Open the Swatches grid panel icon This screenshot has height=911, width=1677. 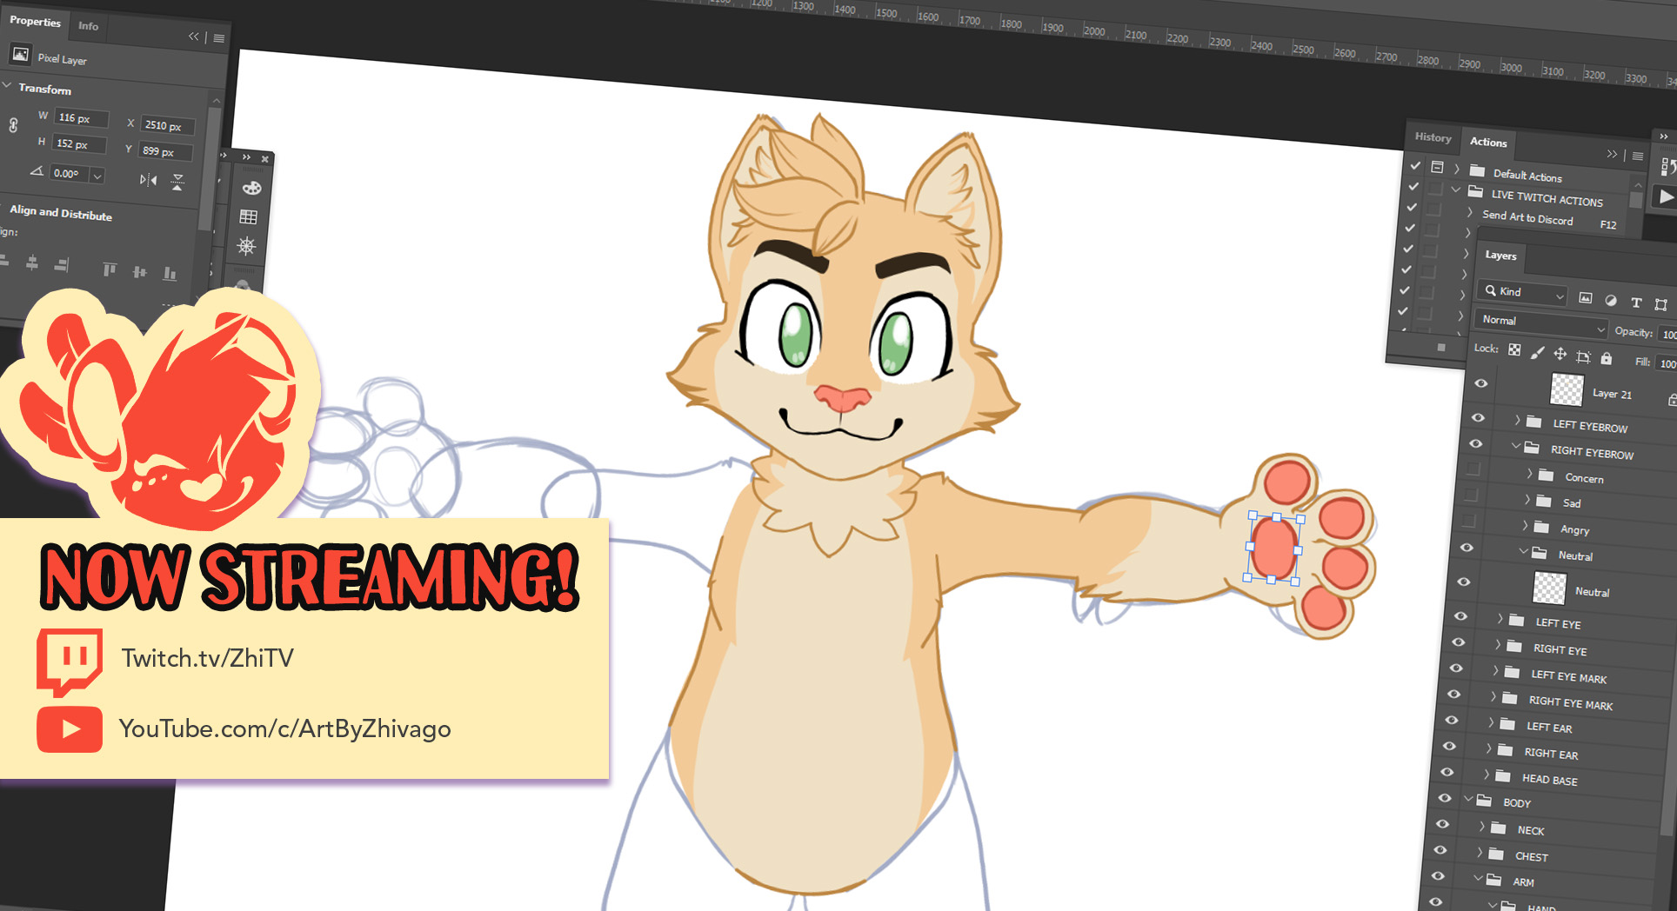249,216
